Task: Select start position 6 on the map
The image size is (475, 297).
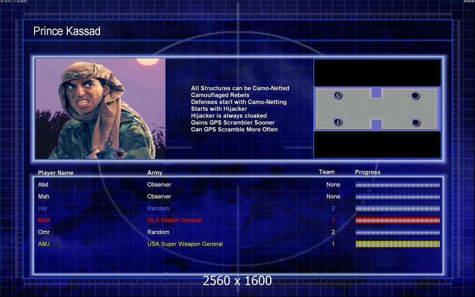Action: tap(338, 95)
